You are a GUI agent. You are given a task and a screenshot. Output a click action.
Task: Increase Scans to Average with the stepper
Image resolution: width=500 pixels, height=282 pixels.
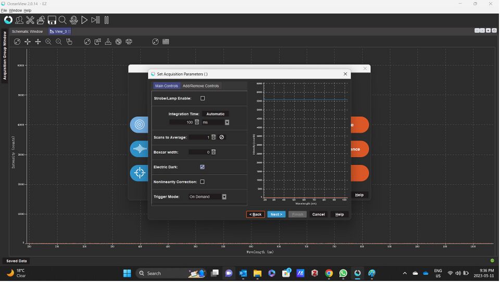click(x=214, y=136)
